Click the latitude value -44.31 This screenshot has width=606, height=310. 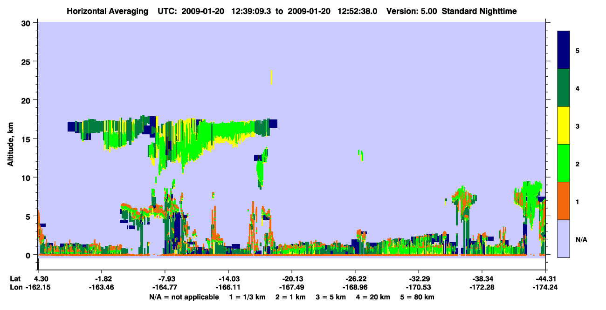545,279
